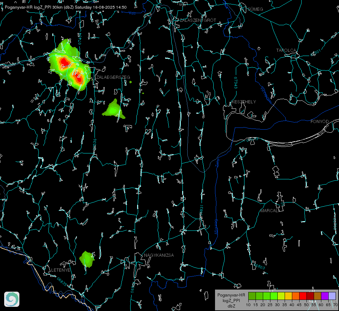Click the road number 06835 label
339x311 pixels.
pos(62,282)
